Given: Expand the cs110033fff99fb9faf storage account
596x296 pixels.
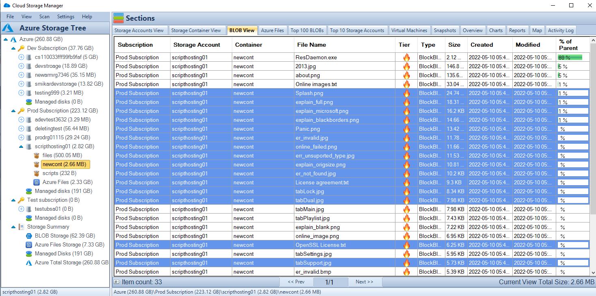Looking at the screenshot, I should [x=21, y=57].
